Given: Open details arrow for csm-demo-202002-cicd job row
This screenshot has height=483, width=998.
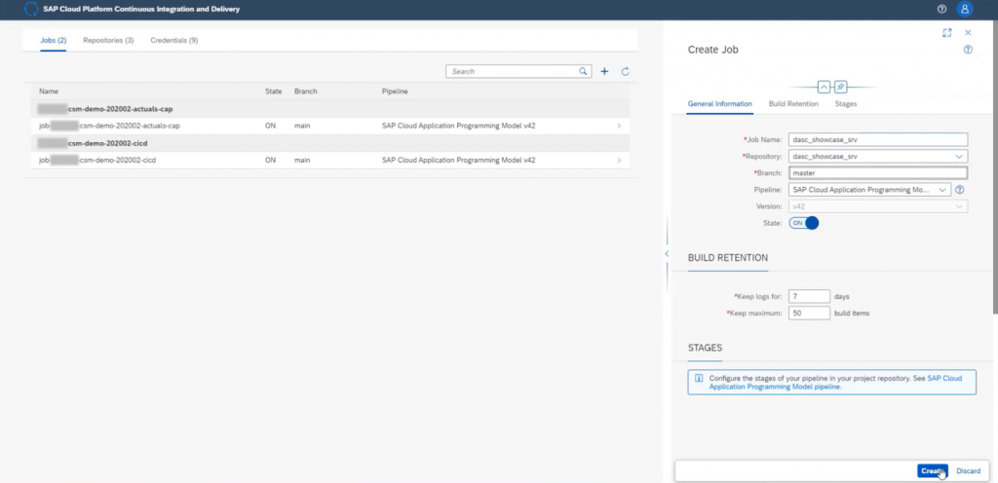Looking at the screenshot, I should point(619,160).
